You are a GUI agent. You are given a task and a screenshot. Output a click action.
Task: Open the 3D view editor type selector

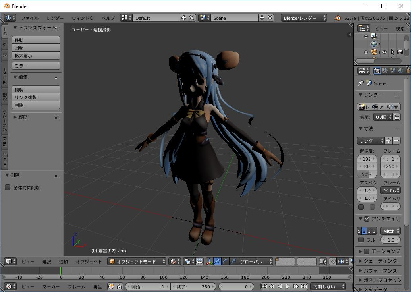tap(10, 261)
